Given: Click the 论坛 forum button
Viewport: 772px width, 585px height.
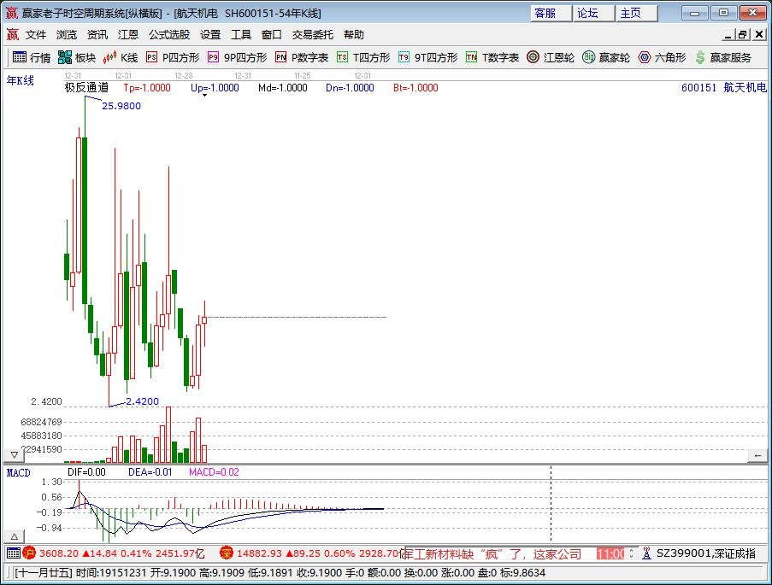Looking at the screenshot, I should click(x=594, y=13).
